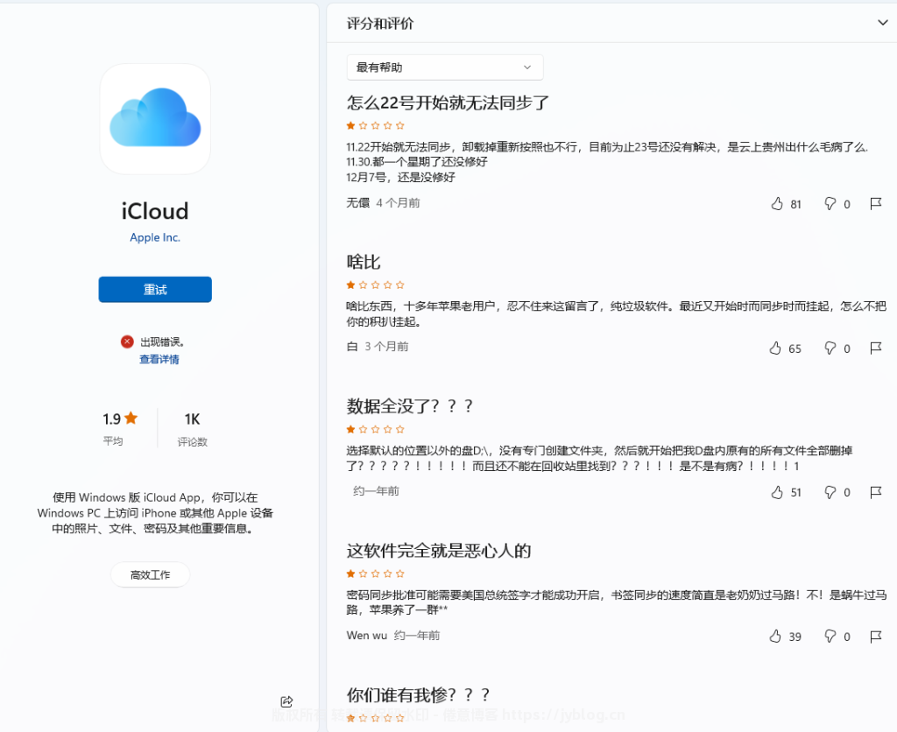
Task: Click the iCloud app logo thumbnail
Action: [x=155, y=118]
